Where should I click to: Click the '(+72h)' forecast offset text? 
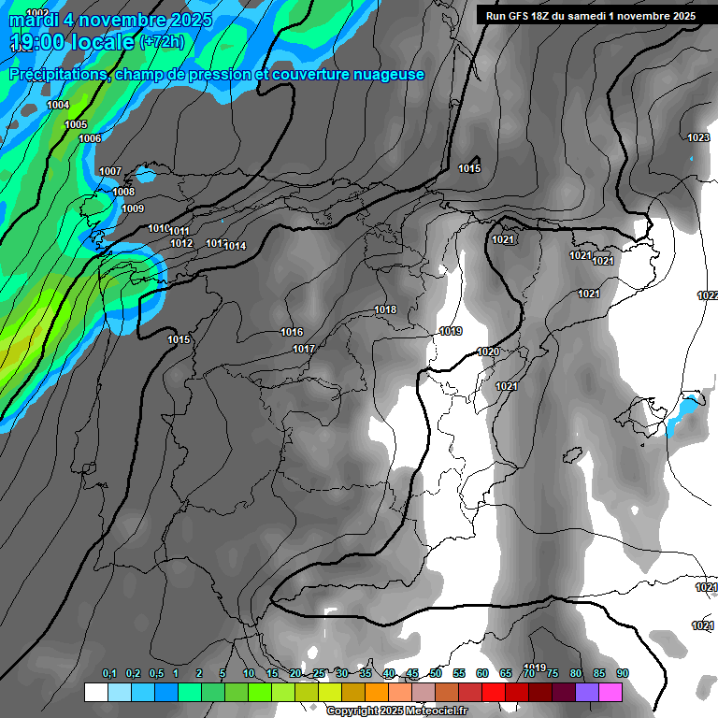tap(163, 42)
